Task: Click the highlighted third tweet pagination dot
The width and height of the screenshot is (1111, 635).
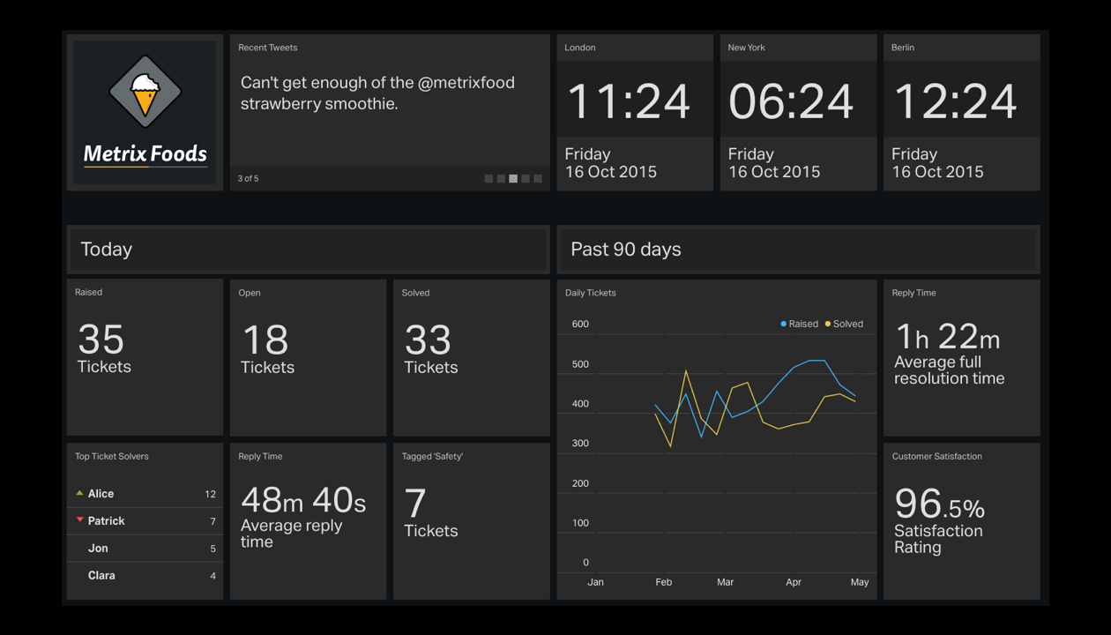Action: tap(513, 179)
